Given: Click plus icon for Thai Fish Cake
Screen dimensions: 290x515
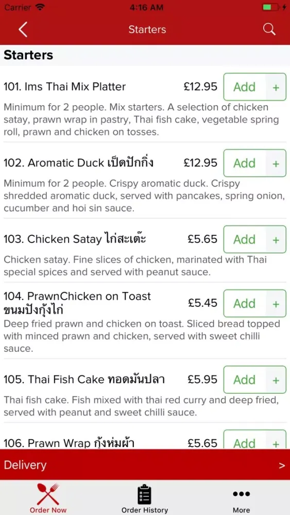Looking at the screenshot, I should (x=276, y=380).
